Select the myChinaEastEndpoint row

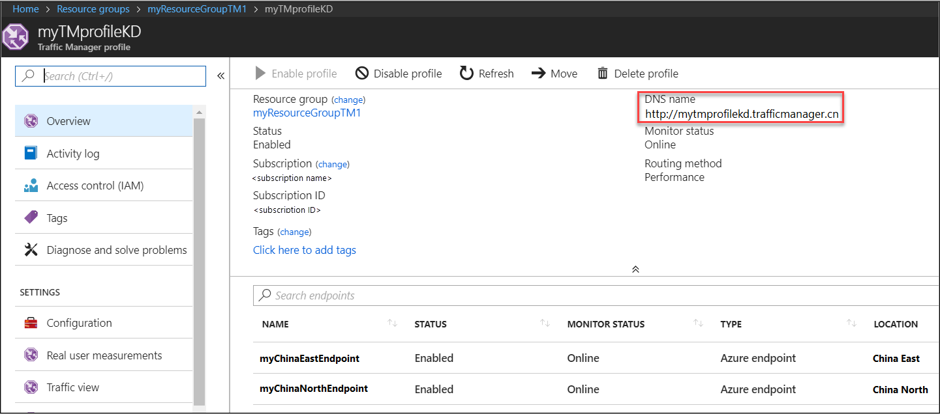309,358
